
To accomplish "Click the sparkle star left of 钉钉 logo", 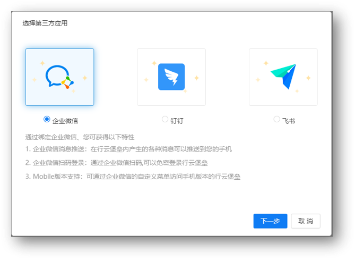I will point(146,80).
